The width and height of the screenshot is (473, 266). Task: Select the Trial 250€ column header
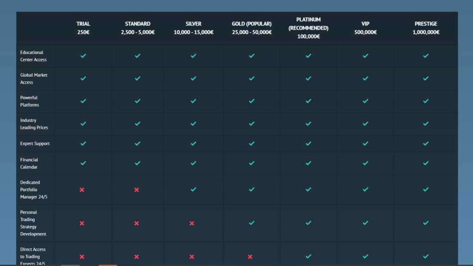pos(83,28)
